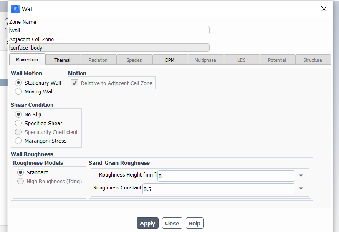Toggle Relative to Adjacent Cell Zone checkbox
The width and height of the screenshot is (339, 232).
(75, 83)
